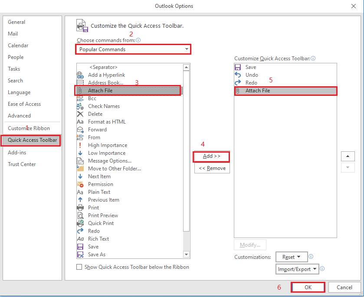
Task: Close the Outlook Options dialog
Action: 354,6
